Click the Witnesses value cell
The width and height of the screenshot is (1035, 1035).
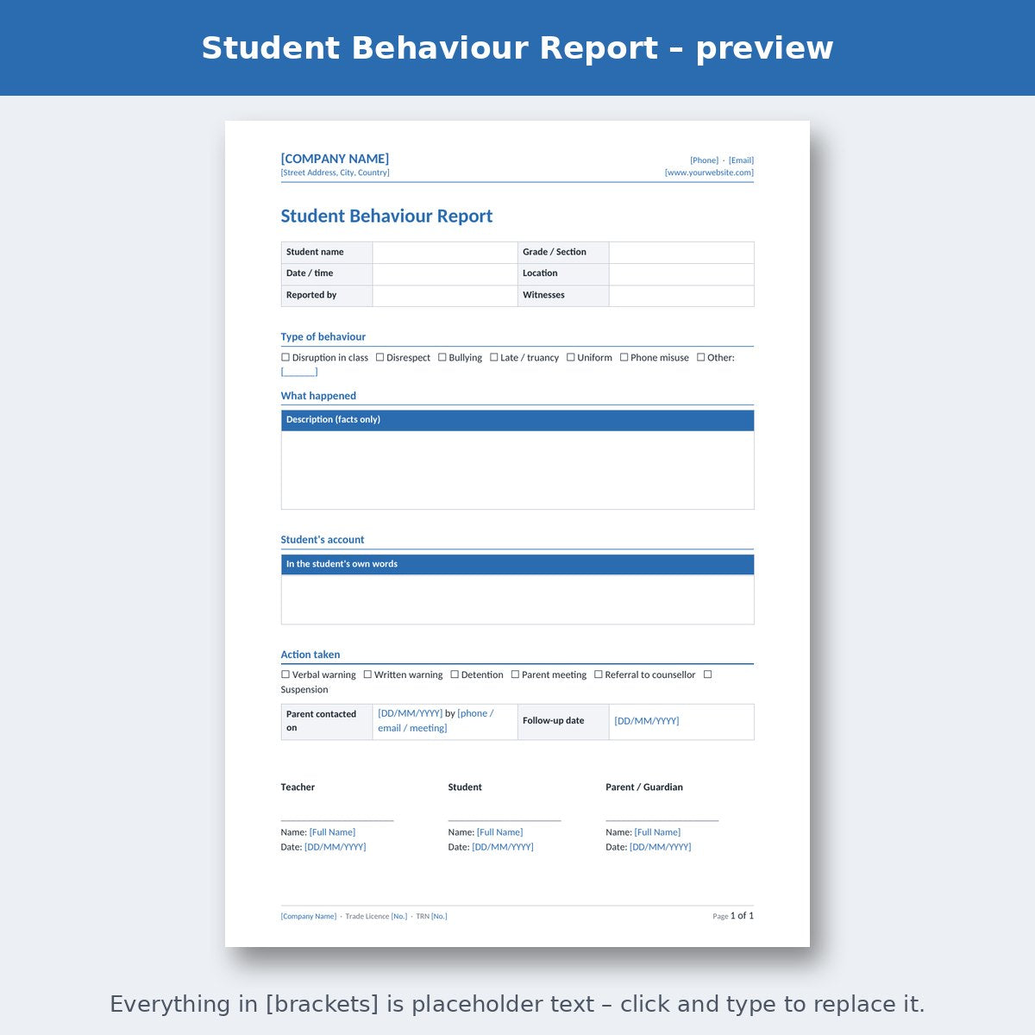[681, 296]
